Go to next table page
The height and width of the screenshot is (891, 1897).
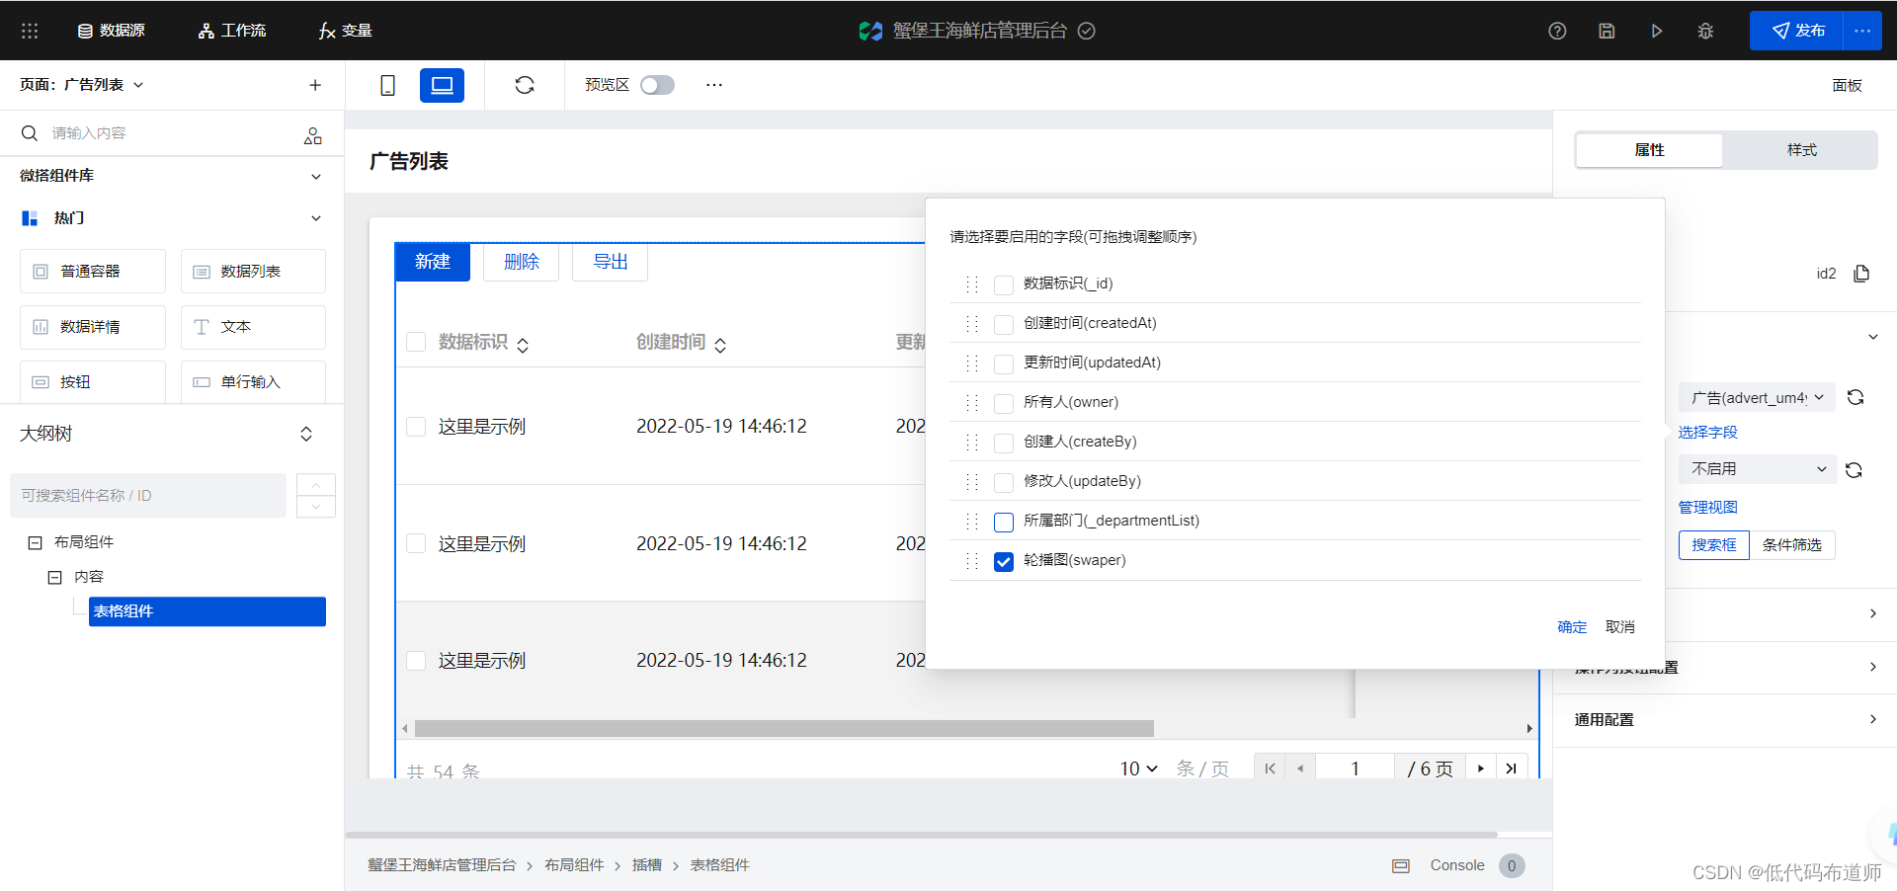tap(1480, 768)
